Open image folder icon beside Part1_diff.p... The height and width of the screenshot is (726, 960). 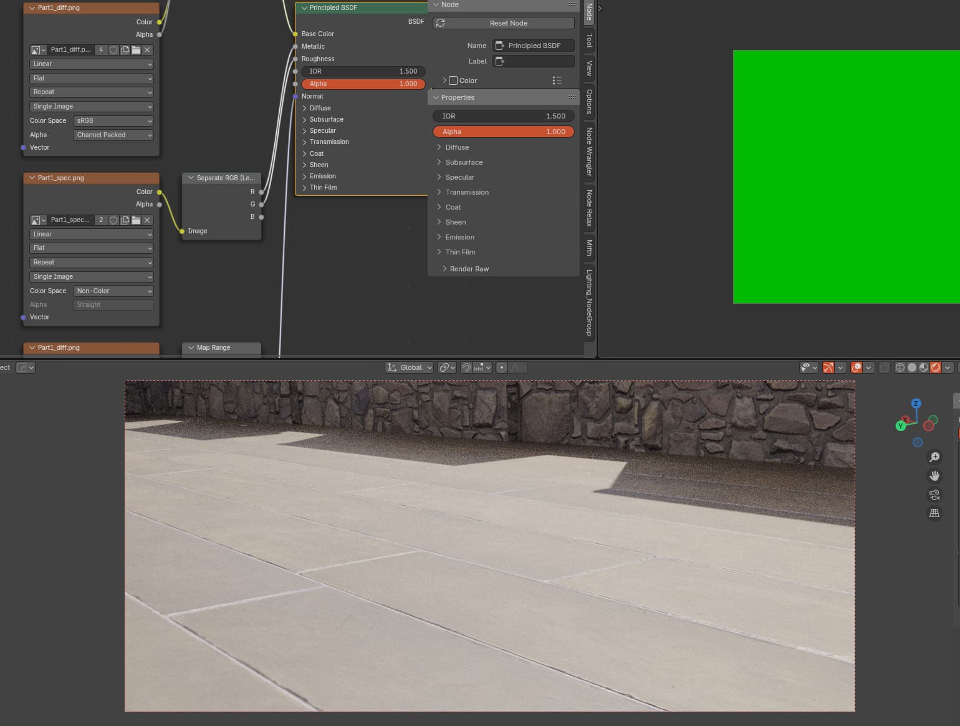coord(136,50)
